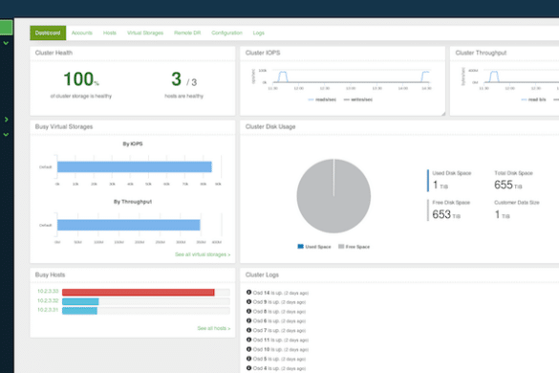Open host 10.2.3.31 link

tap(48, 310)
